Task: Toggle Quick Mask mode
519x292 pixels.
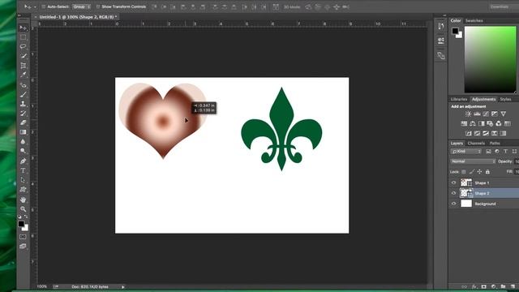Action: tap(23, 237)
